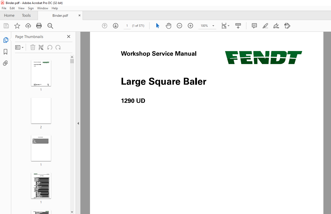Delete pages with the trash can icon

pyautogui.click(x=33, y=47)
